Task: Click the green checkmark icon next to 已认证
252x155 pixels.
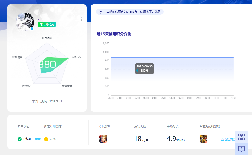Action: tap(20, 139)
